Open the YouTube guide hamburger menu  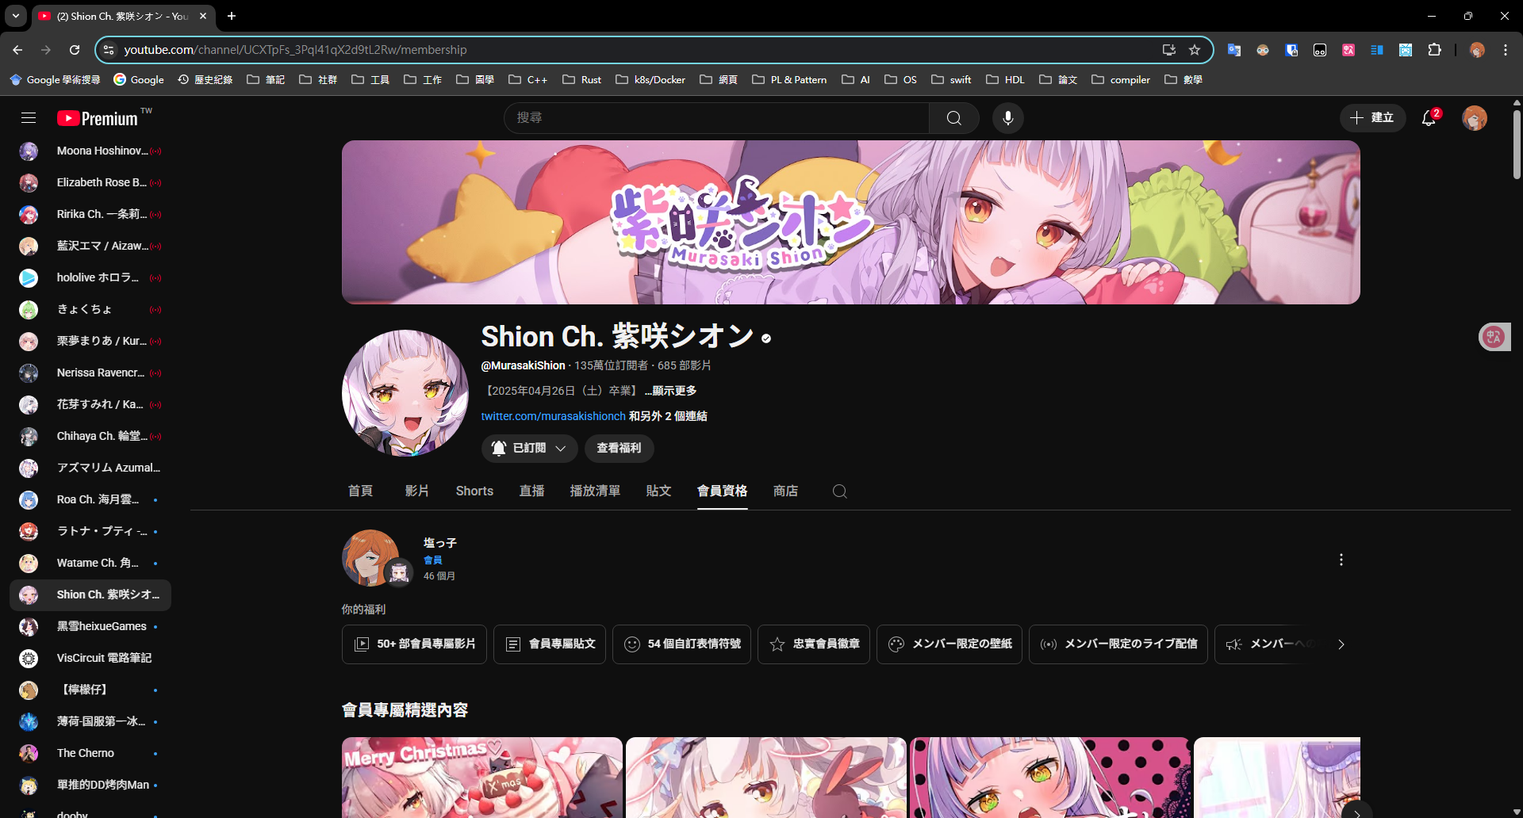point(29,118)
